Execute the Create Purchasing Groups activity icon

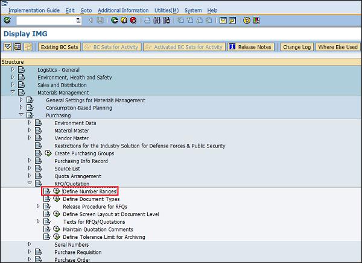point(48,153)
